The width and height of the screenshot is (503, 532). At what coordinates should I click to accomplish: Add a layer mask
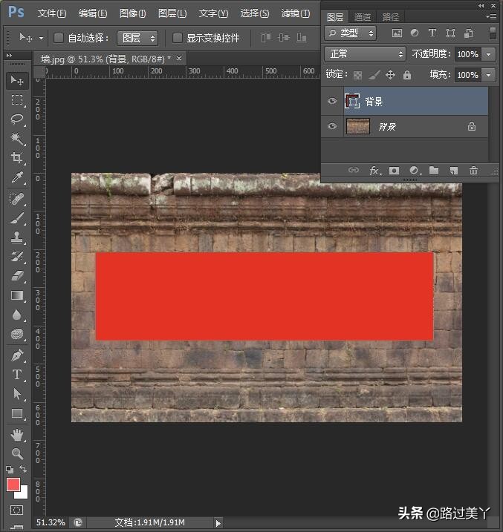tap(394, 171)
